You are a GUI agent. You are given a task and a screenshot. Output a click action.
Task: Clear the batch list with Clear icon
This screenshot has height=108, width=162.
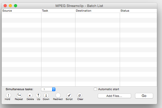click(80, 95)
